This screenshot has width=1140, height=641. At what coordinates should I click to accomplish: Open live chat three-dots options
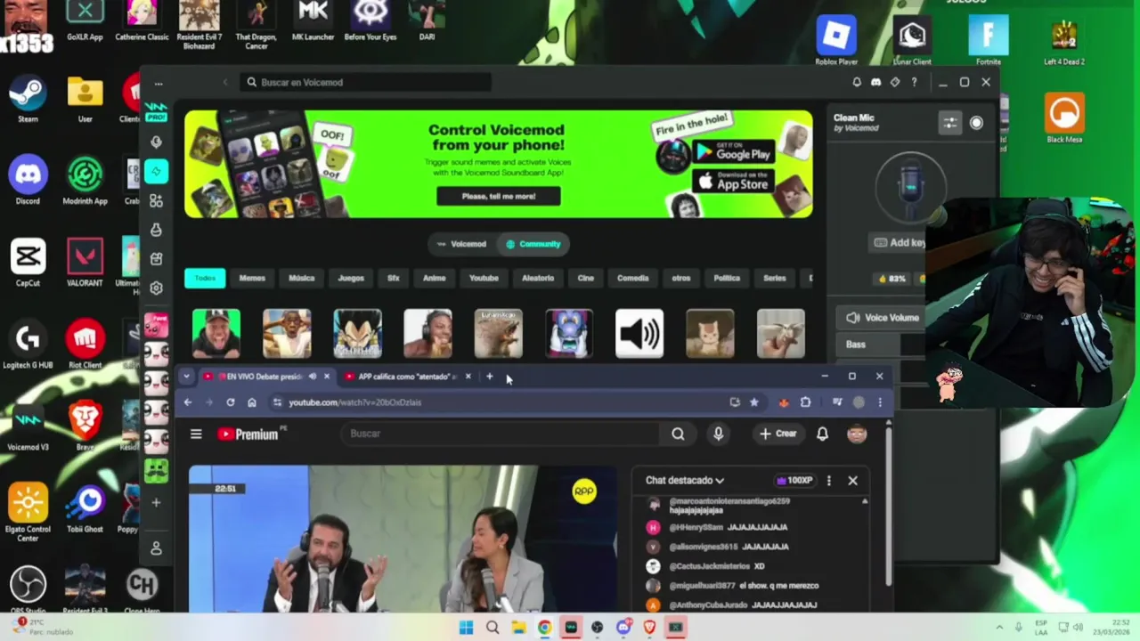click(828, 481)
